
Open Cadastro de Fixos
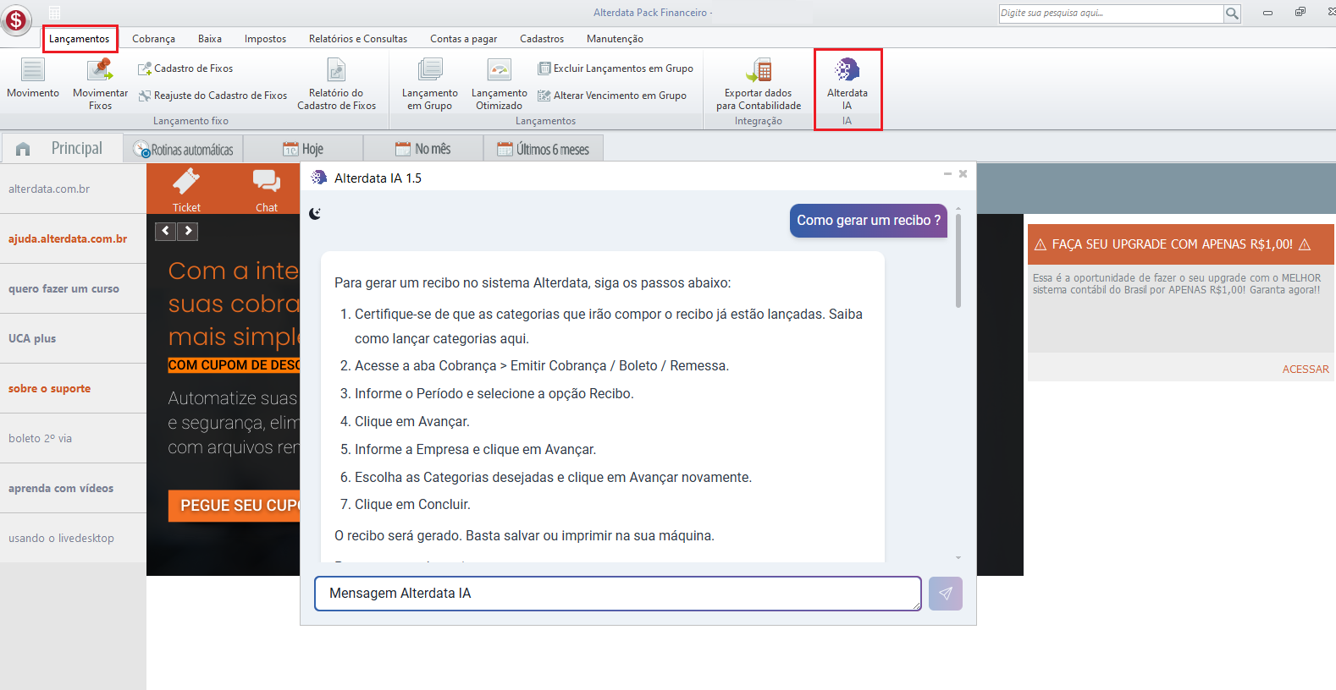tap(185, 68)
